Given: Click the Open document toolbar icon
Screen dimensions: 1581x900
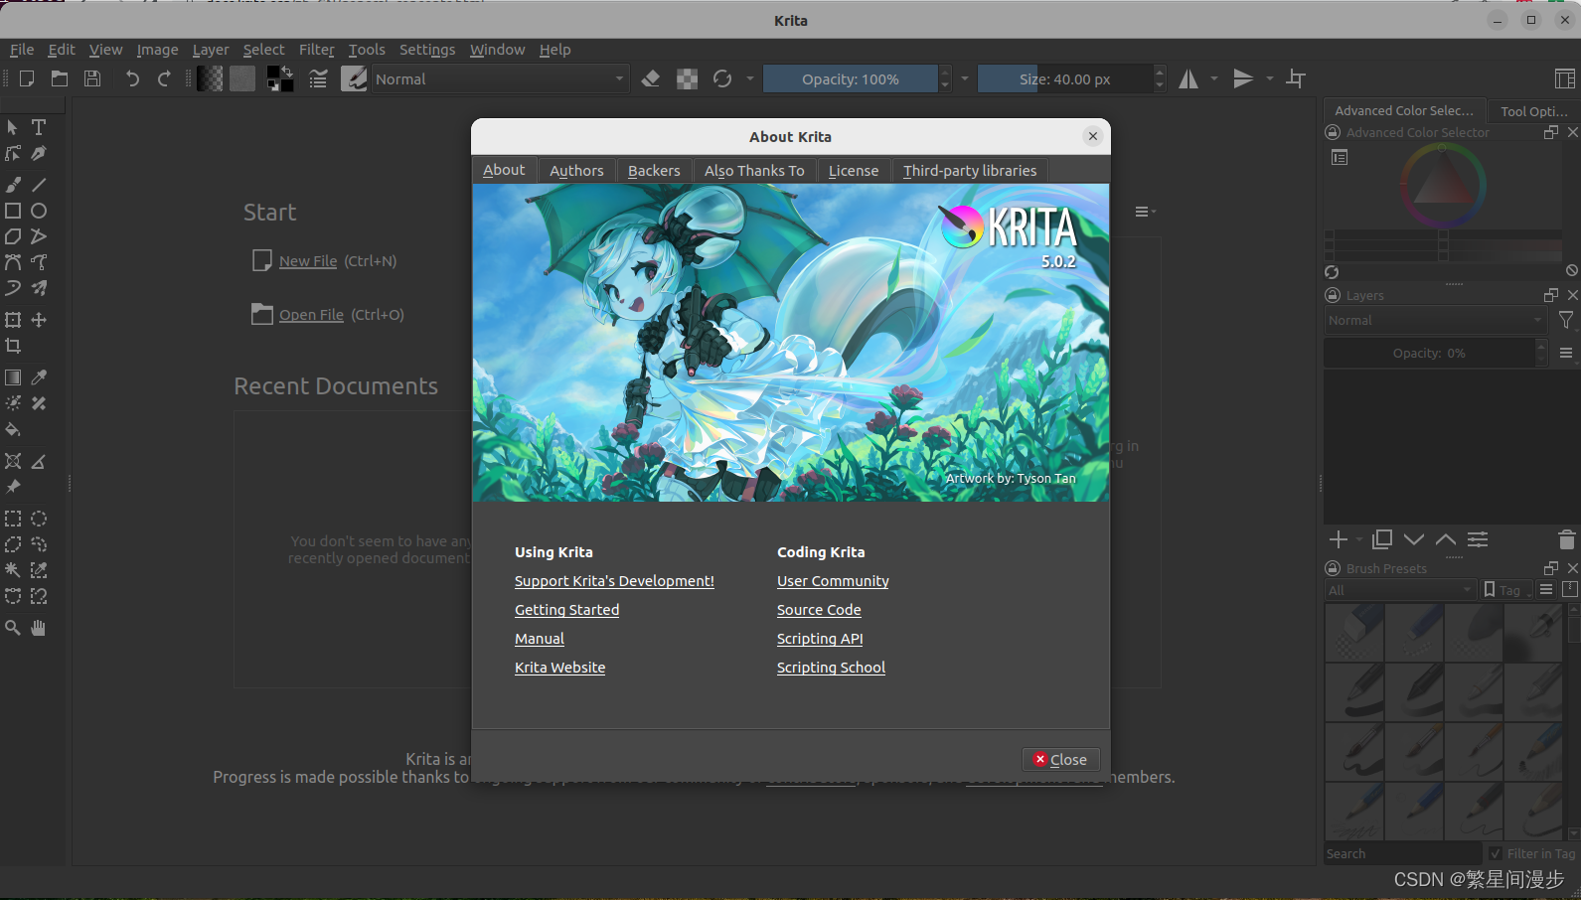Looking at the screenshot, I should click(60, 78).
